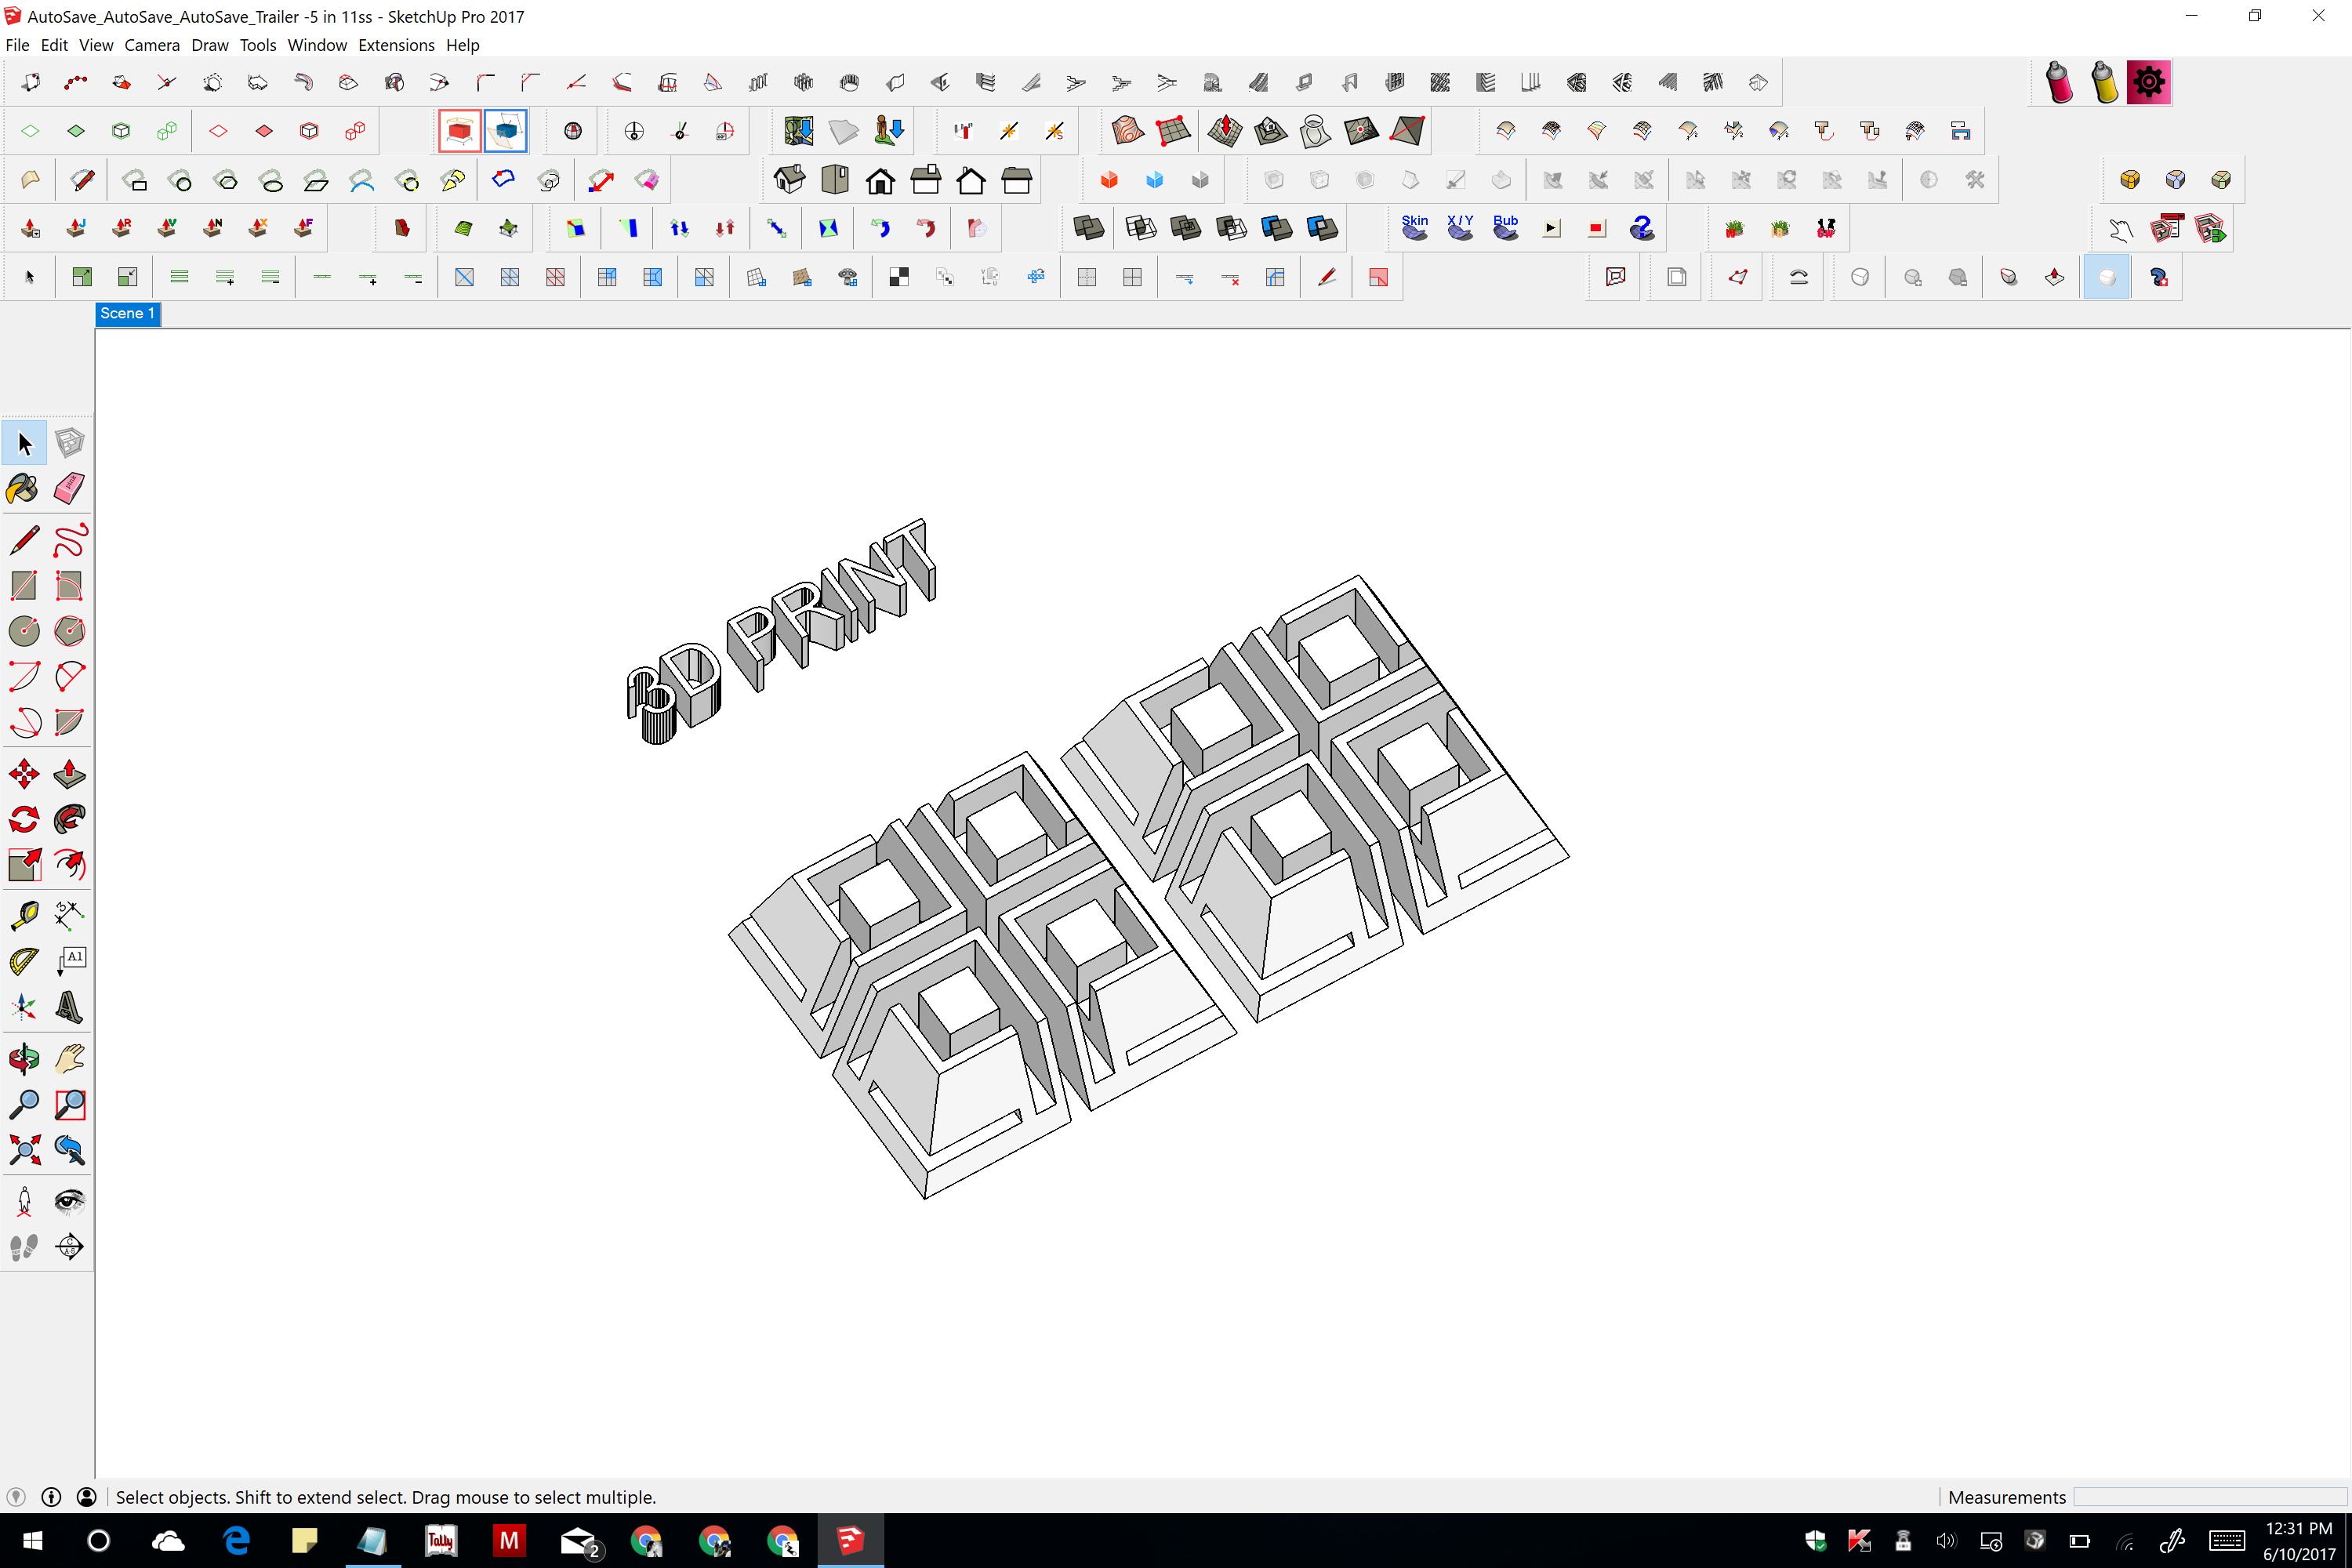Open Windows Start menu
Viewport: 2352px width, 1568px height.
coord(32,1541)
